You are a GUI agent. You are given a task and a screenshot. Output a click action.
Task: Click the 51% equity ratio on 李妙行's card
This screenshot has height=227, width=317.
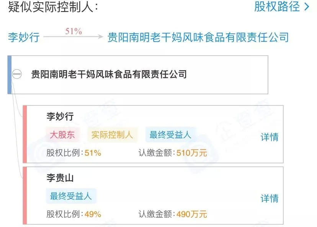click(x=93, y=153)
